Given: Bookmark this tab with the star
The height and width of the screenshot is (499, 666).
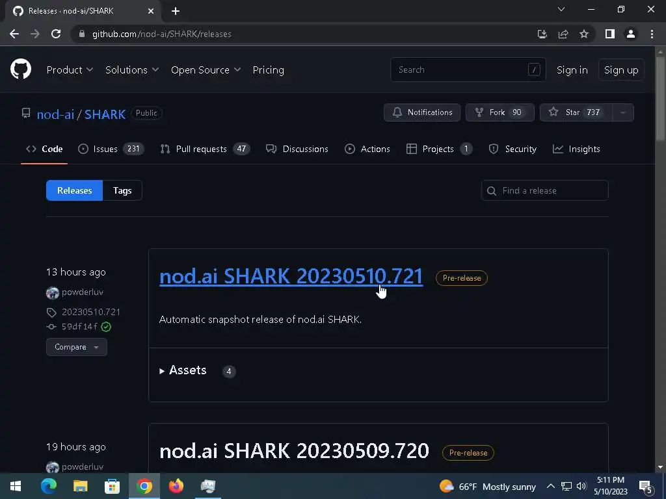Looking at the screenshot, I should (x=584, y=34).
